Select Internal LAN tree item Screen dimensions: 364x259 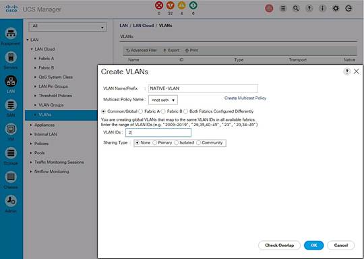46,134
